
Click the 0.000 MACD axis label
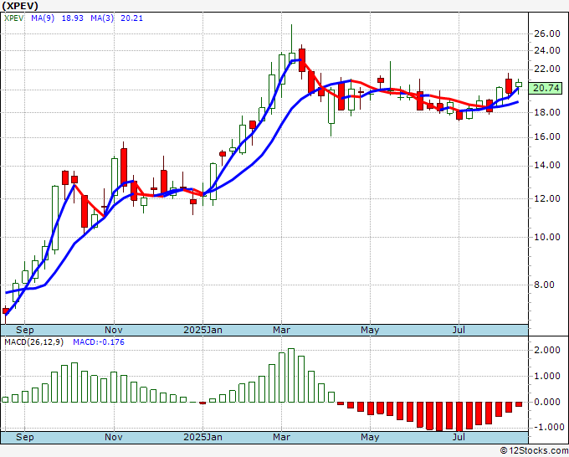click(547, 402)
